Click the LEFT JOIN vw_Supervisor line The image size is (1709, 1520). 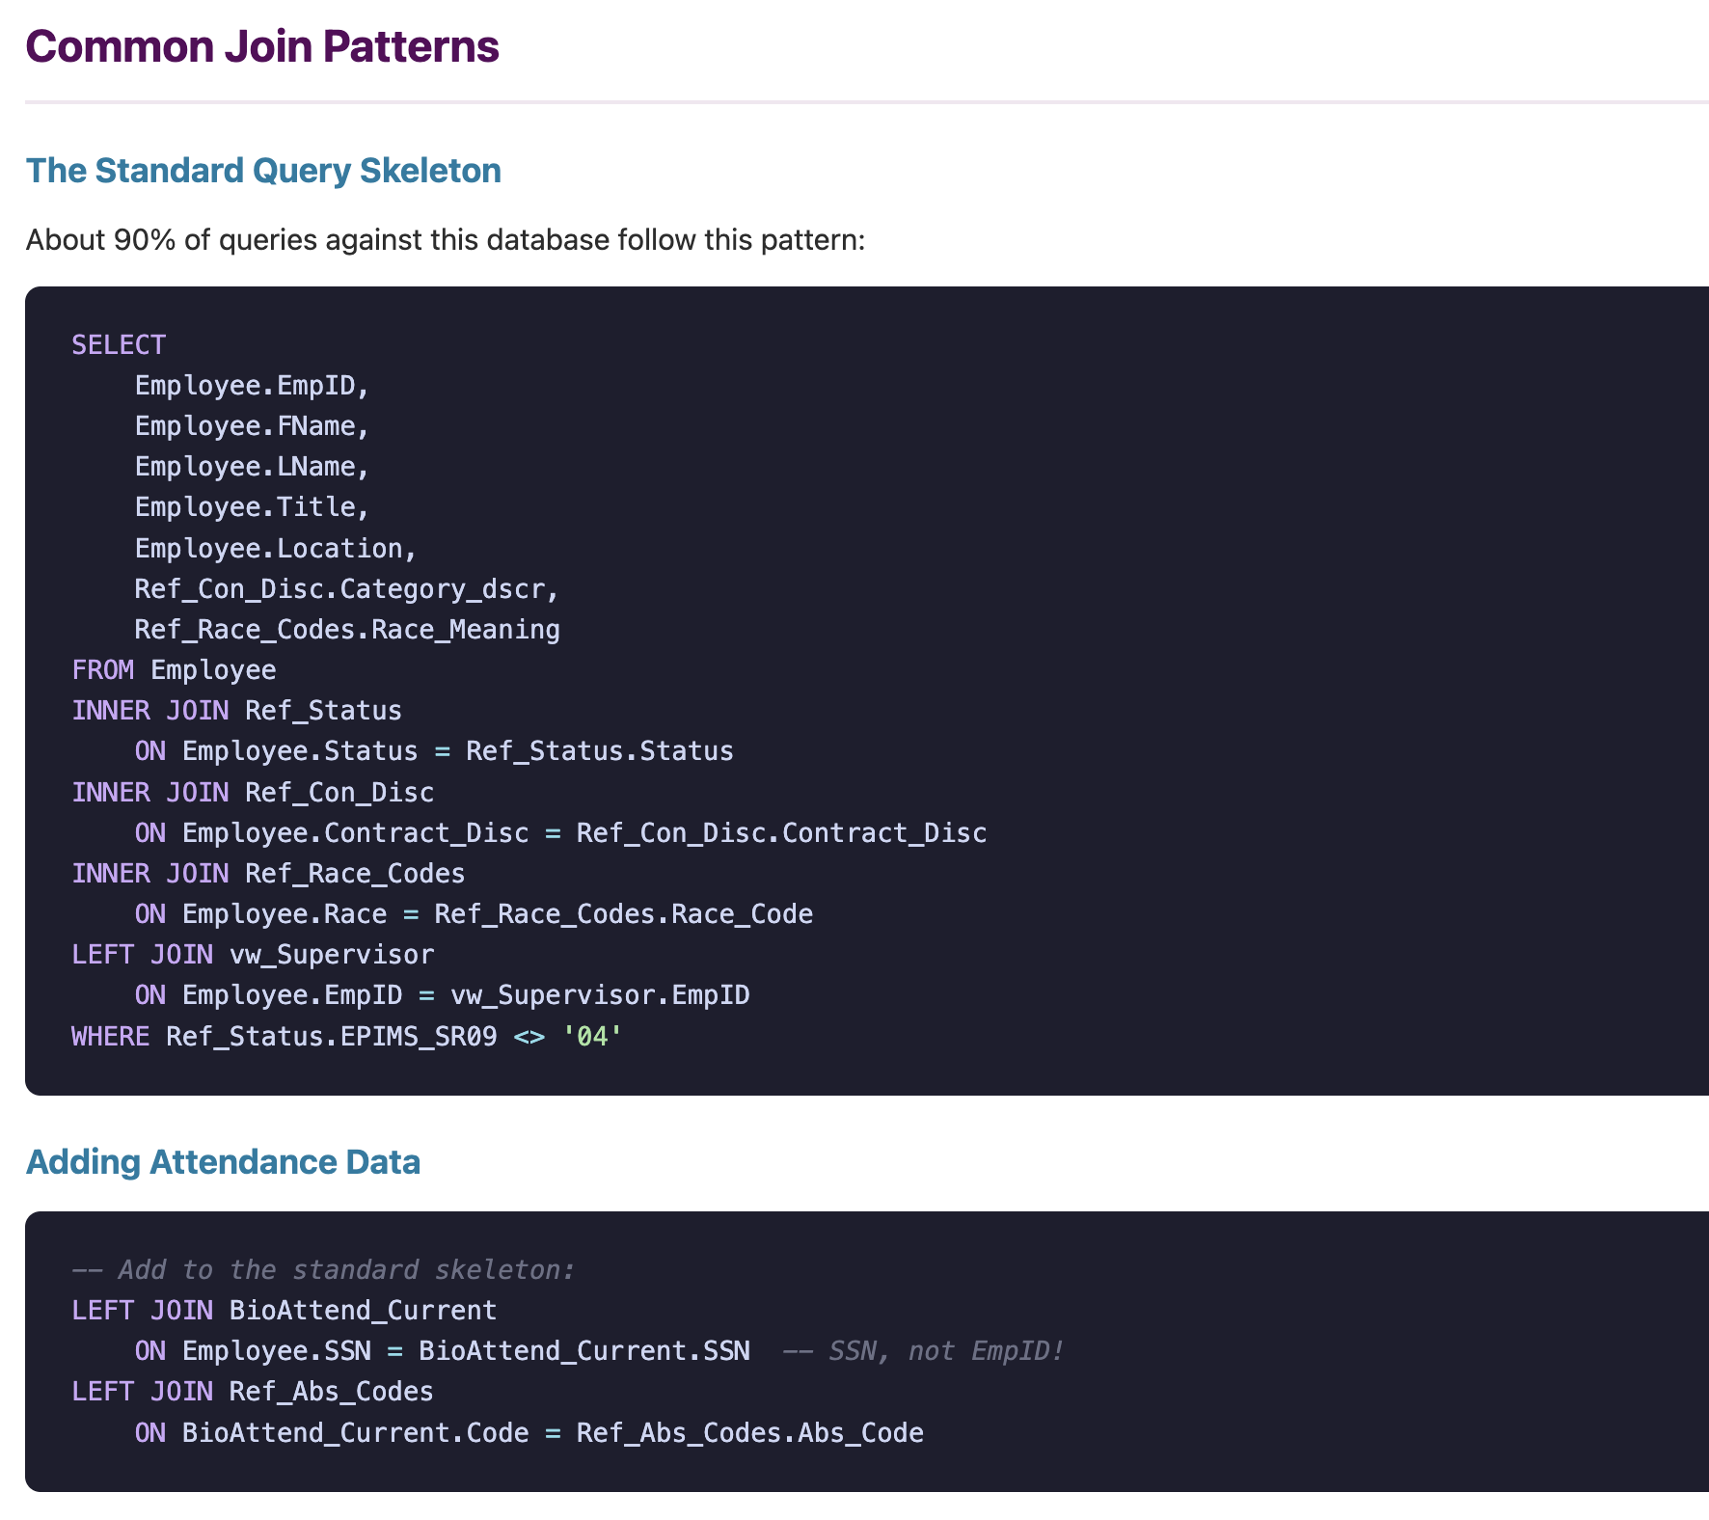point(252,954)
